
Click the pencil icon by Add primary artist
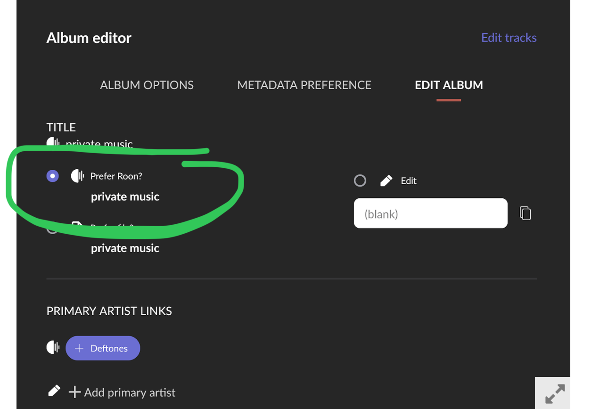click(x=54, y=391)
